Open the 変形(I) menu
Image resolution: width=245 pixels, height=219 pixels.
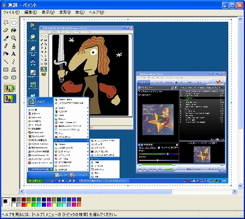coord(65,12)
